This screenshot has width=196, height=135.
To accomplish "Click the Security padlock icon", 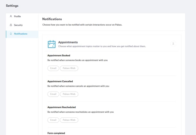I will click(x=11, y=25).
